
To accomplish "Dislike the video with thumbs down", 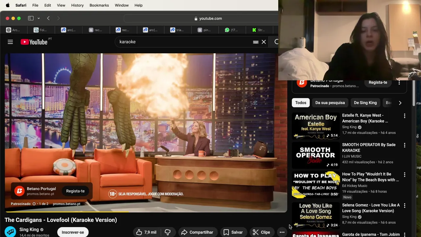I will click(168, 232).
